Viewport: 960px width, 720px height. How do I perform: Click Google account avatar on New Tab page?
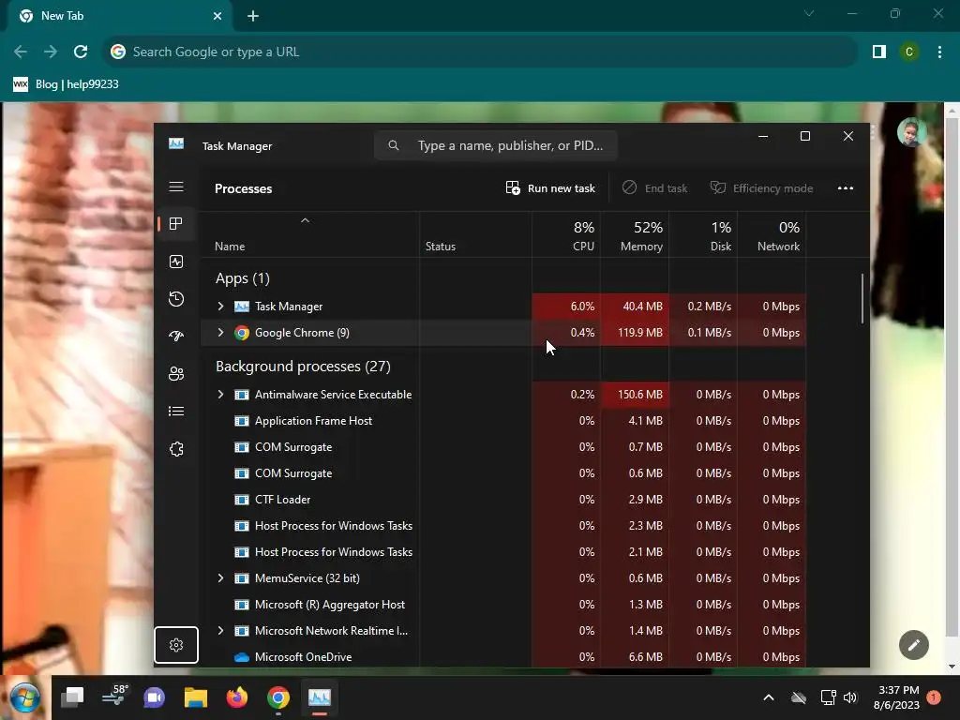(x=911, y=131)
